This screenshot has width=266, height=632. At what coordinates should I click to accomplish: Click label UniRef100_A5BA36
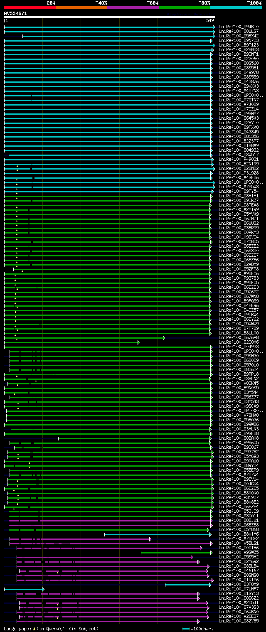point(239,420)
